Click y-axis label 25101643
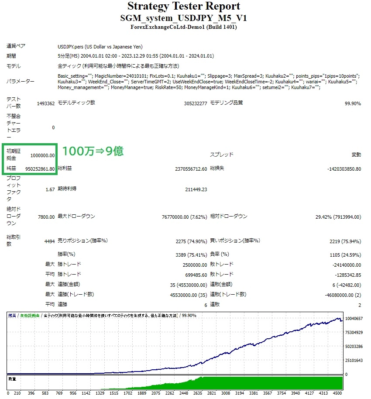371x399 pixels. tap(354, 361)
